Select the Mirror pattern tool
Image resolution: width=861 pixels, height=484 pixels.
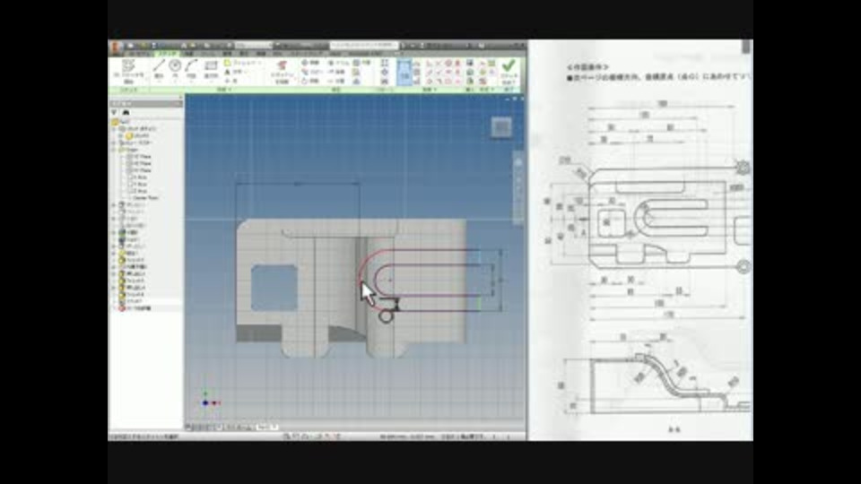click(385, 82)
